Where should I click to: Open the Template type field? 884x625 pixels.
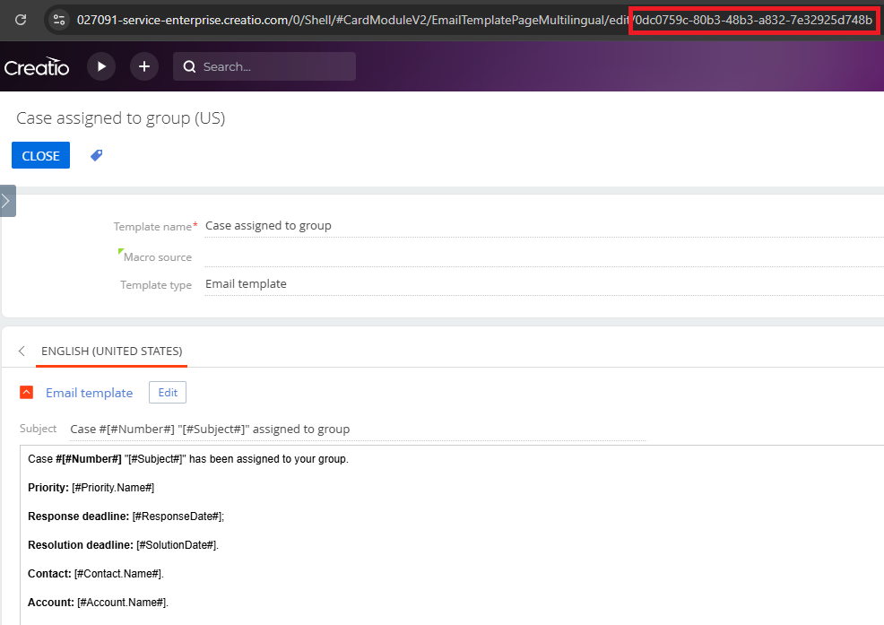tap(538, 284)
